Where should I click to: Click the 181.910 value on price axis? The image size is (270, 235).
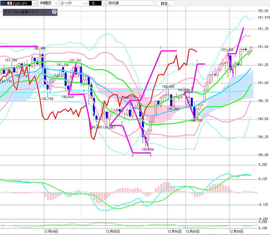(263, 17)
